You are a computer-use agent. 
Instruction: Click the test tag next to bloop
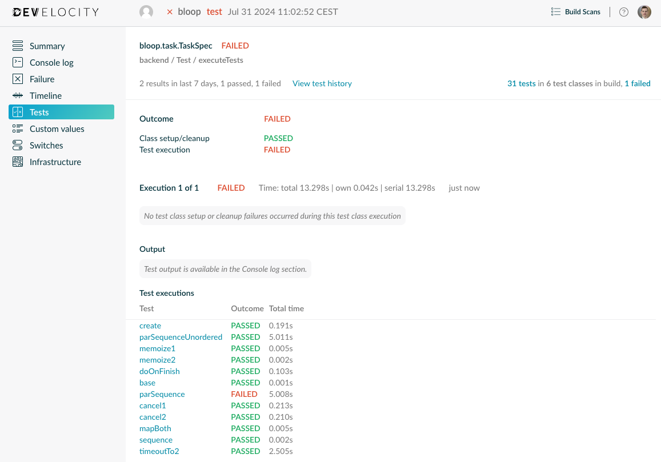(x=214, y=11)
